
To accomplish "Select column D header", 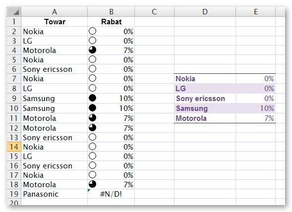I will pos(205,12).
